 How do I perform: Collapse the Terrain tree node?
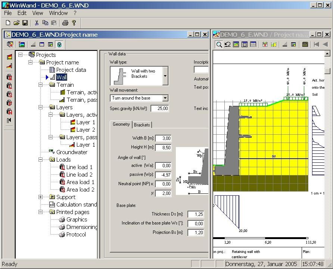pos(40,85)
